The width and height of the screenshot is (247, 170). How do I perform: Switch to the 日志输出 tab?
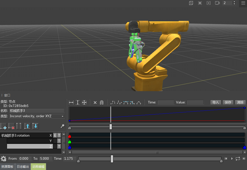tap(23, 167)
